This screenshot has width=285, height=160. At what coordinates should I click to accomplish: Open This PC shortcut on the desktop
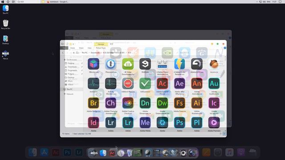(x=5, y=10)
